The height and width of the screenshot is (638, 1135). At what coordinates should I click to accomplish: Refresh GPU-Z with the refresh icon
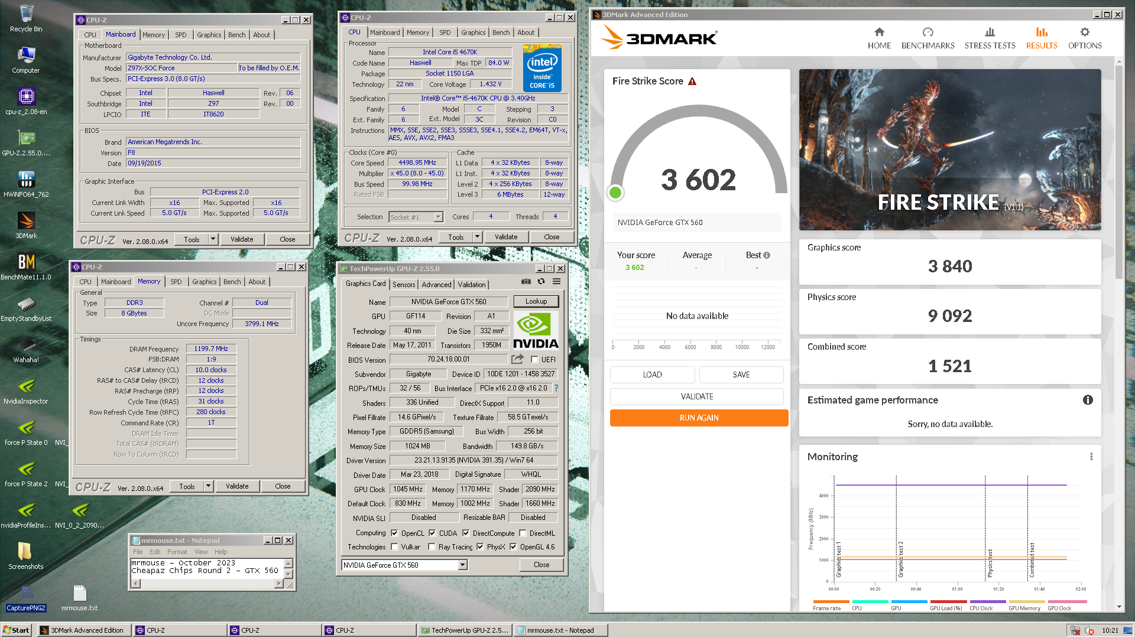click(x=541, y=282)
